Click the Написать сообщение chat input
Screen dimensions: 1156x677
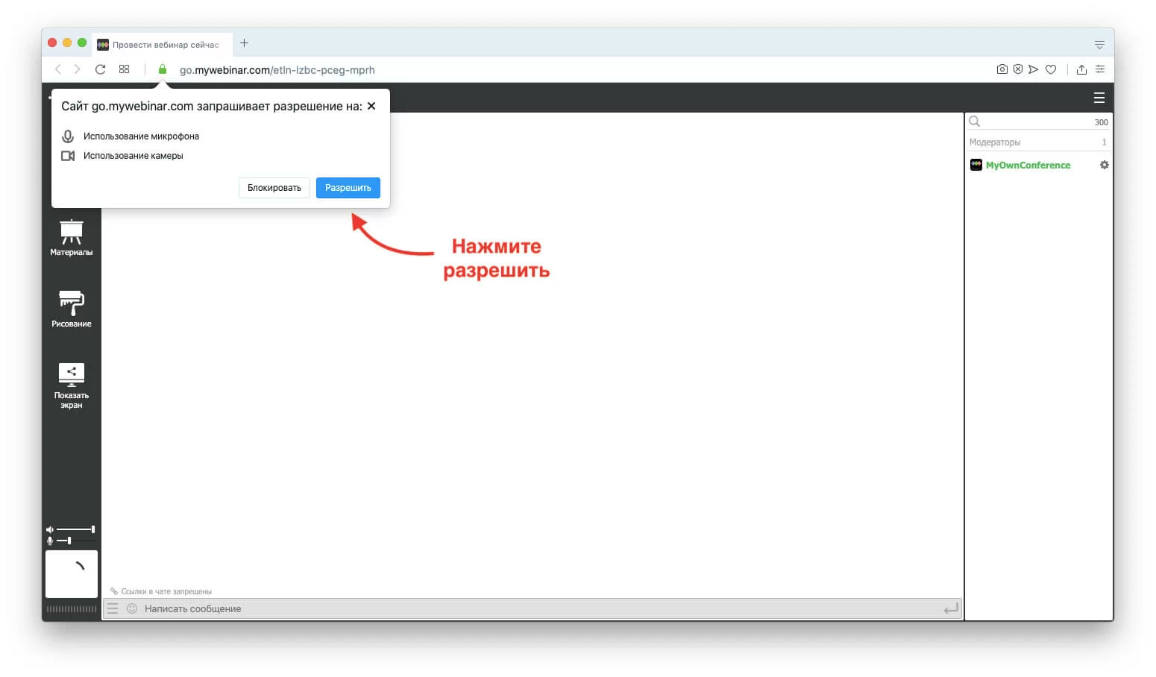pos(522,608)
